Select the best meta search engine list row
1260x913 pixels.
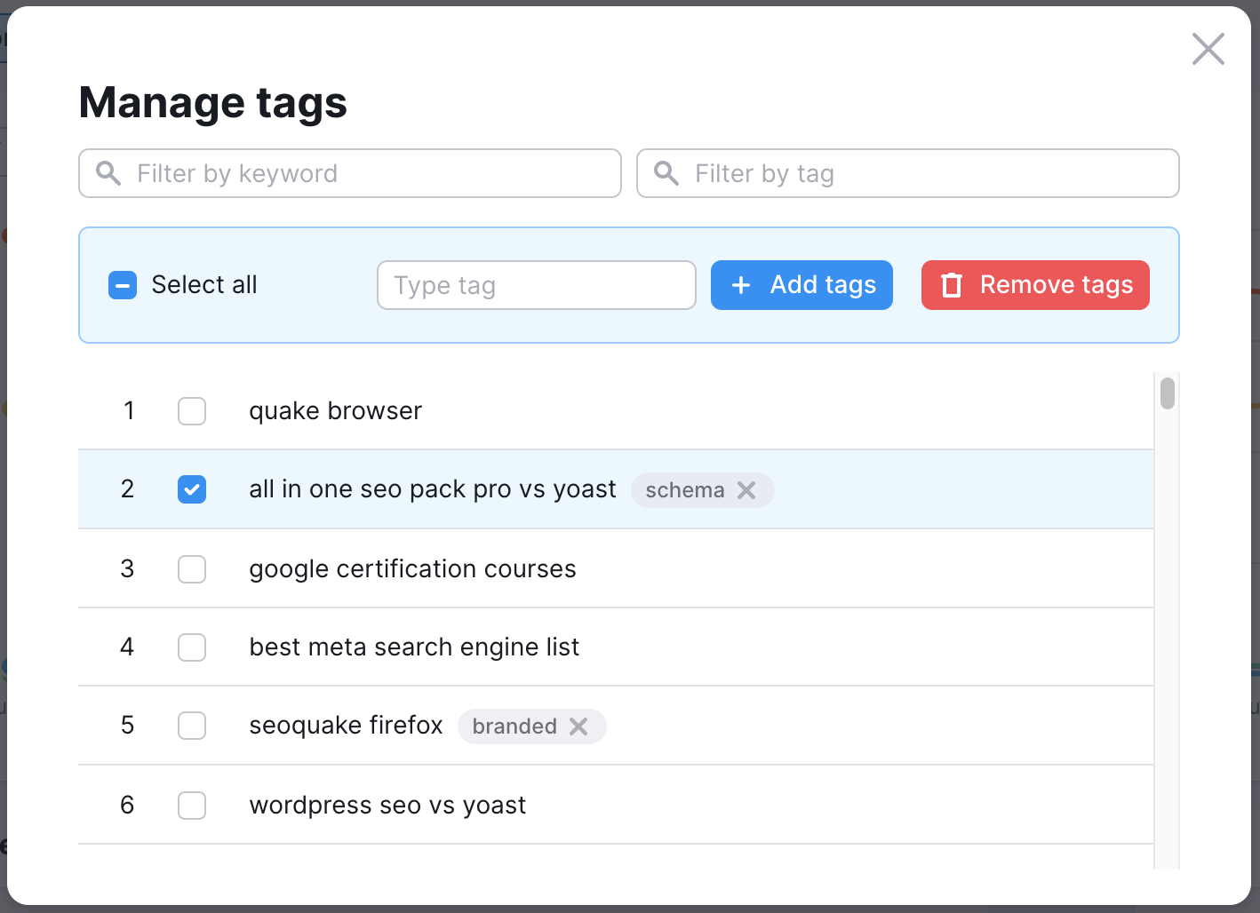pyautogui.click(x=414, y=647)
